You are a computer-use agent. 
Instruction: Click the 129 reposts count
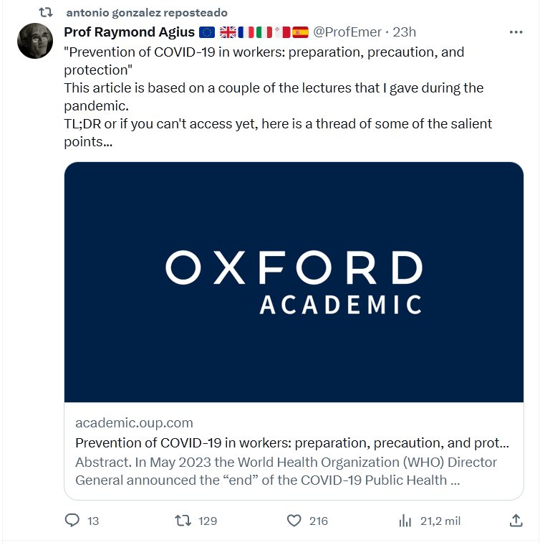coord(207,521)
